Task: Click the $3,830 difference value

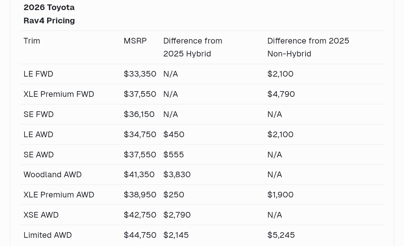Action: pyautogui.click(x=177, y=174)
